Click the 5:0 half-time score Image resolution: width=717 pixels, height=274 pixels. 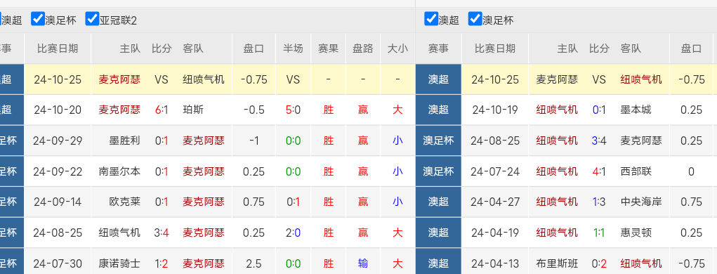pos(293,110)
